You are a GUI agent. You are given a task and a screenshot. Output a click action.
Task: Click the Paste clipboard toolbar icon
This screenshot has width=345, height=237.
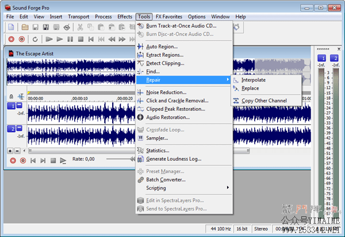(x=101, y=27)
